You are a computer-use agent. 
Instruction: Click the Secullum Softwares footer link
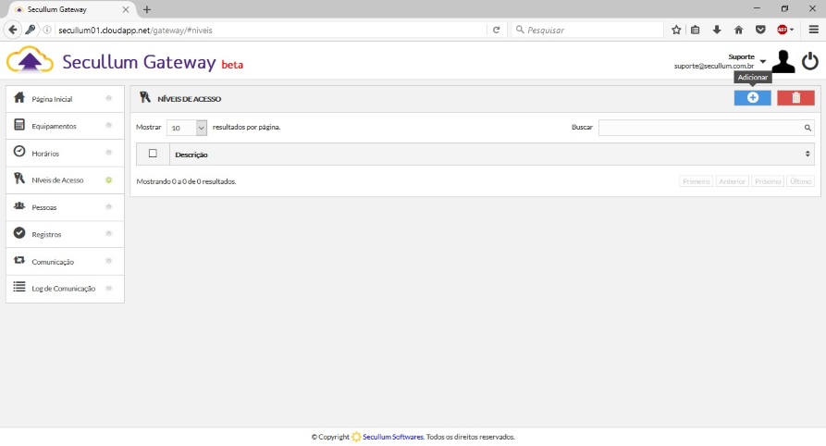tap(392, 437)
